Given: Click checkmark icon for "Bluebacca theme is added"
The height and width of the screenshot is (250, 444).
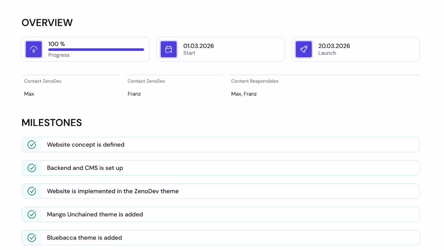Looking at the screenshot, I should click(x=32, y=237).
